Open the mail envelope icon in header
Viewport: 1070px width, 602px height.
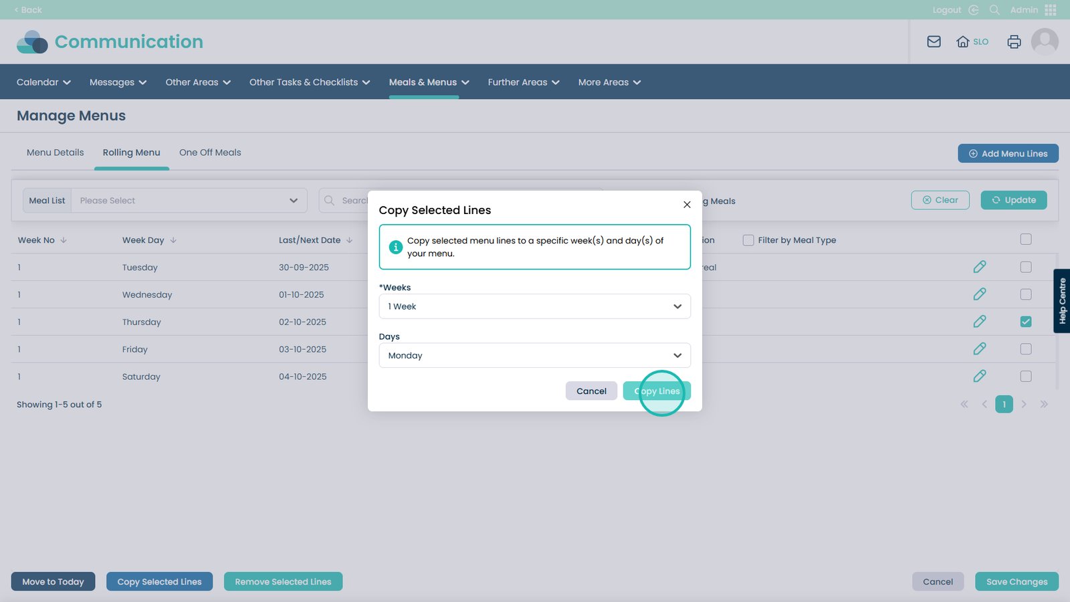[x=934, y=41]
